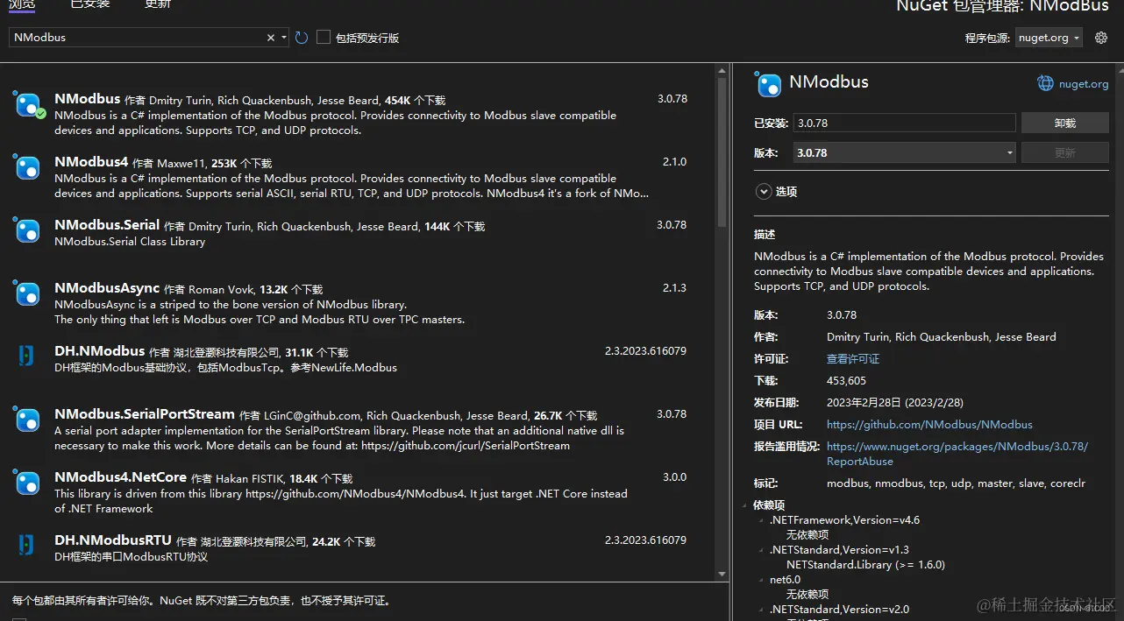This screenshot has width=1124, height=621.
Task: Click the authors Dmitry Turin line in details
Action: pyautogui.click(x=942, y=337)
